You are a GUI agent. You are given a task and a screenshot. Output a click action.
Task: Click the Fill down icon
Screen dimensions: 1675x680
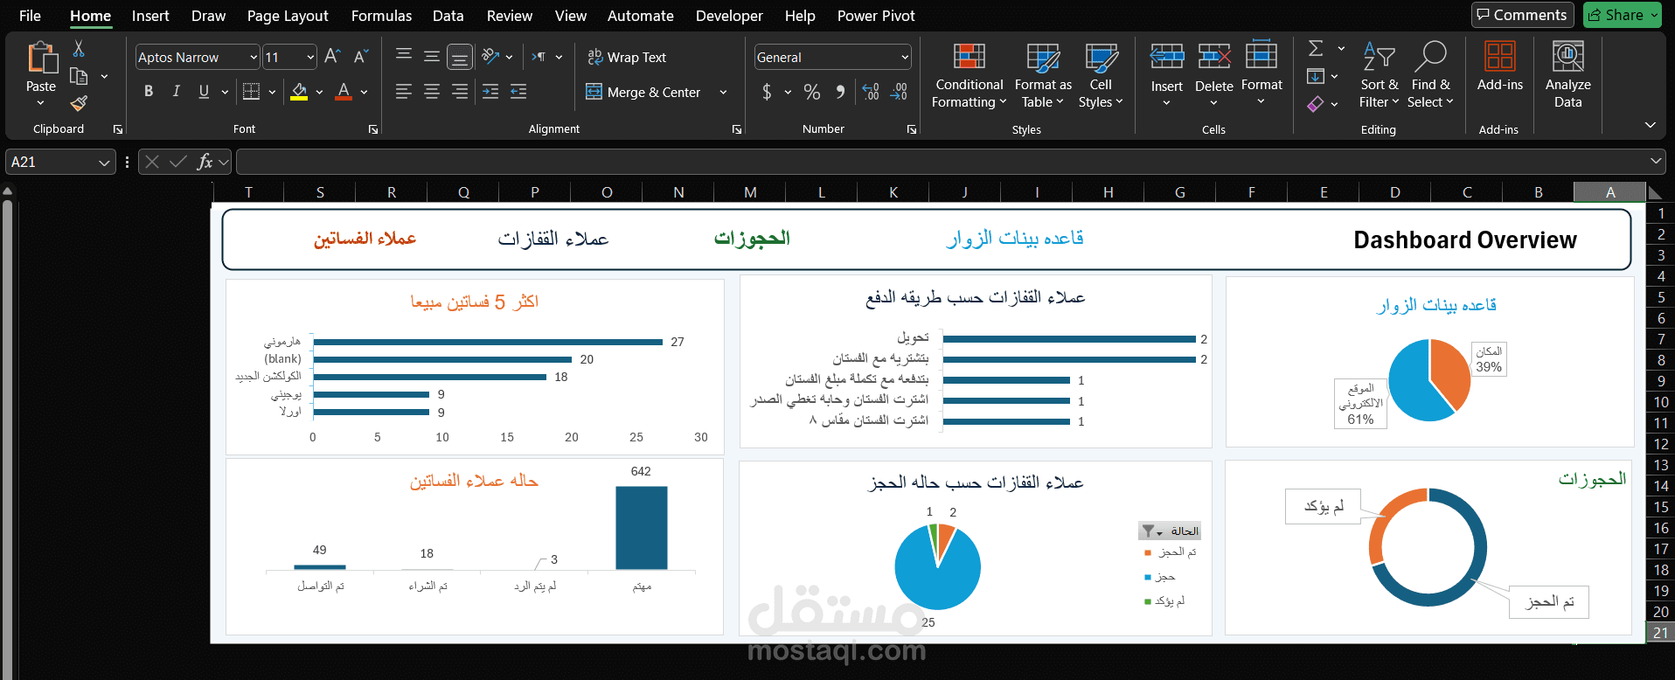tap(1316, 76)
